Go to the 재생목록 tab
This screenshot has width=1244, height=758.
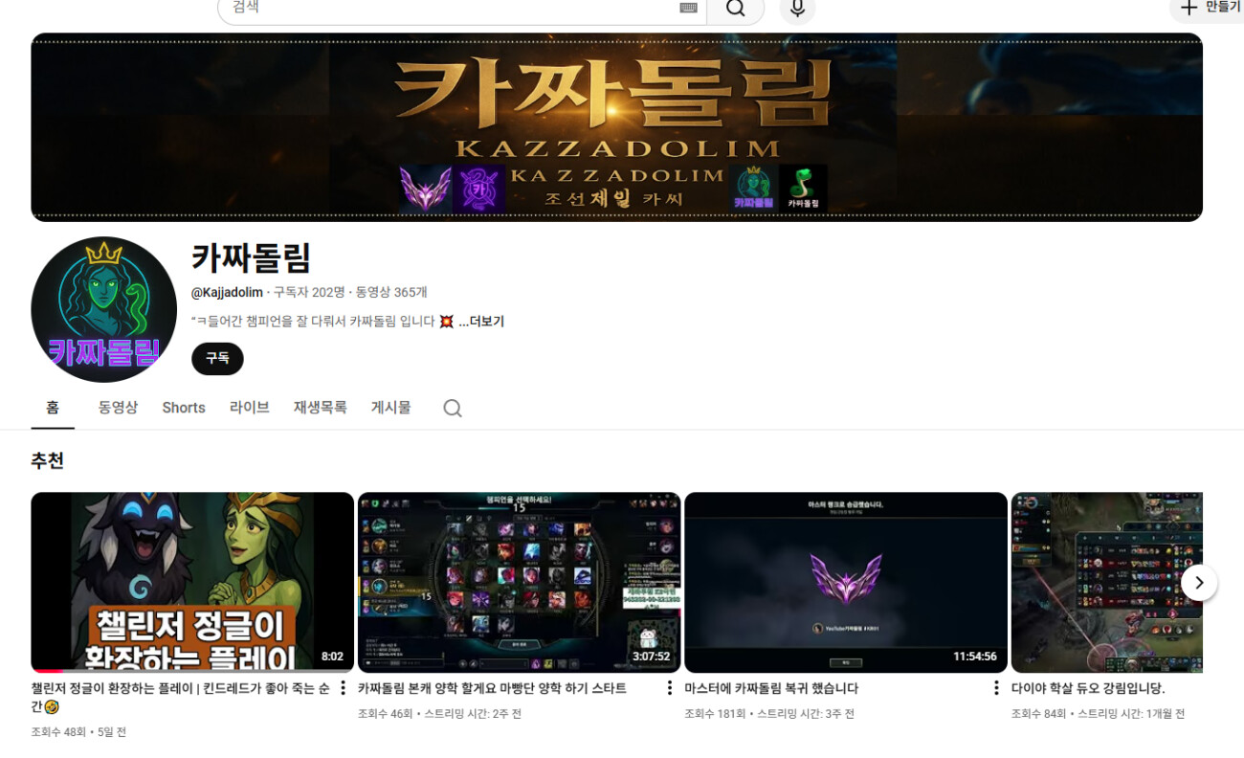click(x=320, y=408)
